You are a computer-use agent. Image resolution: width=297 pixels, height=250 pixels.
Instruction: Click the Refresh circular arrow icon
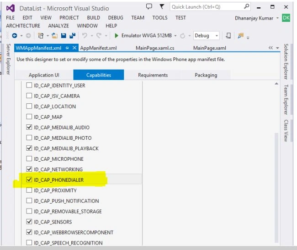(x=183, y=36)
